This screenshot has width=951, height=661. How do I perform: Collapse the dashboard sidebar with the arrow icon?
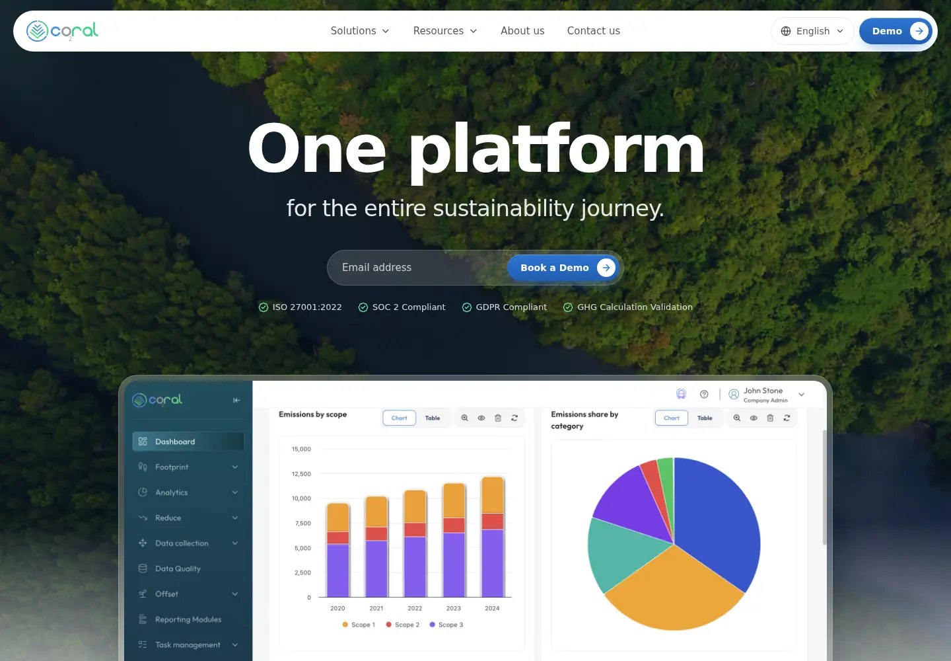click(x=236, y=401)
